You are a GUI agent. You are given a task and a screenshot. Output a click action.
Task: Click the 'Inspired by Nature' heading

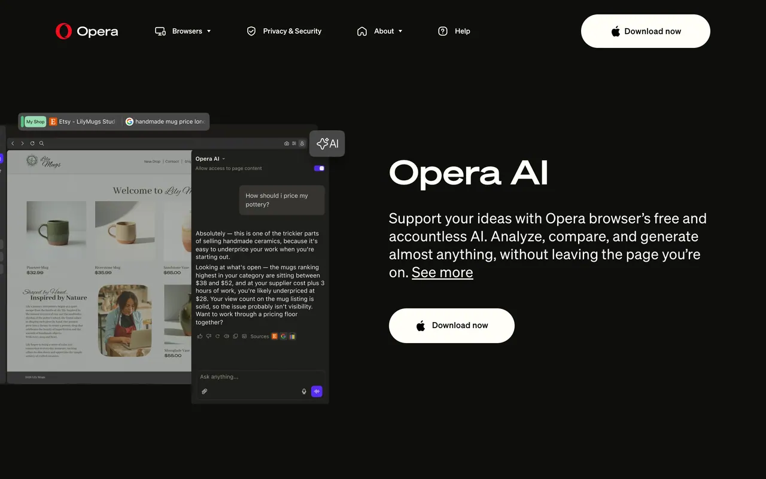tap(59, 298)
